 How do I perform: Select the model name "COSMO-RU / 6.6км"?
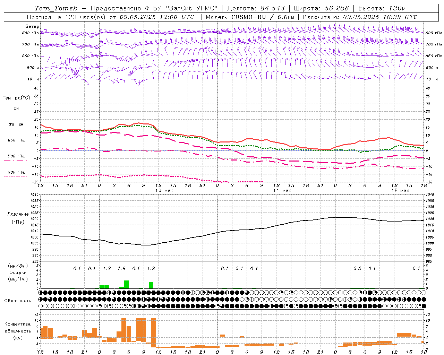[263, 17]
